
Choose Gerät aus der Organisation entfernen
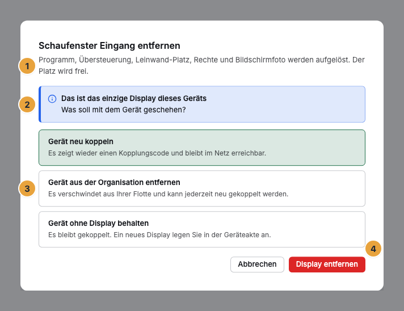tap(202, 188)
